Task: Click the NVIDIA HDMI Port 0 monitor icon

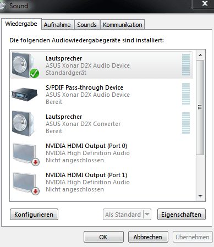Action: pyautogui.click(x=25, y=153)
